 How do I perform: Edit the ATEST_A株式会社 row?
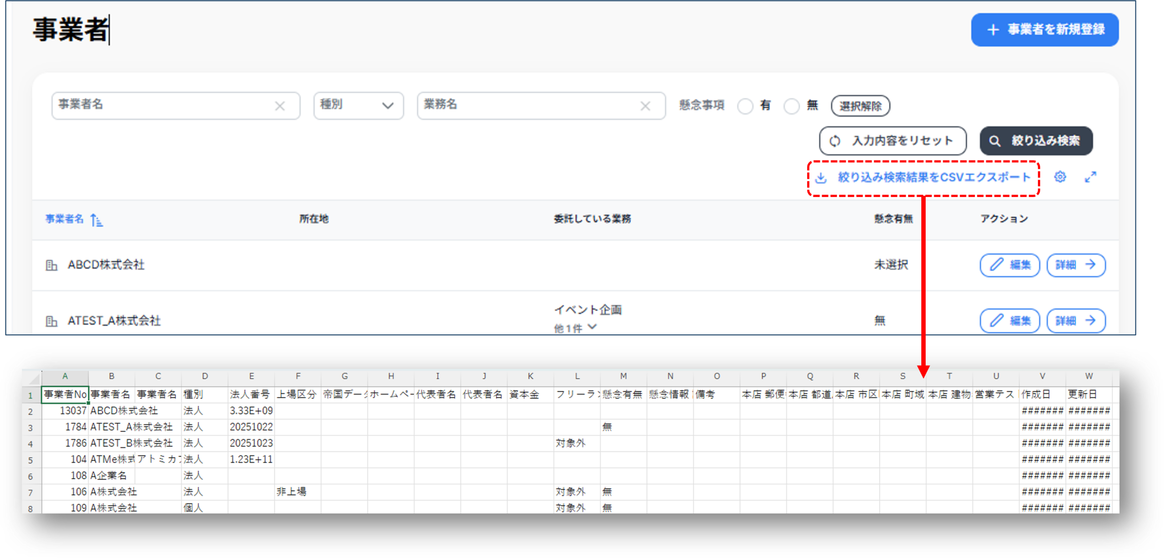pyautogui.click(x=1009, y=321)
